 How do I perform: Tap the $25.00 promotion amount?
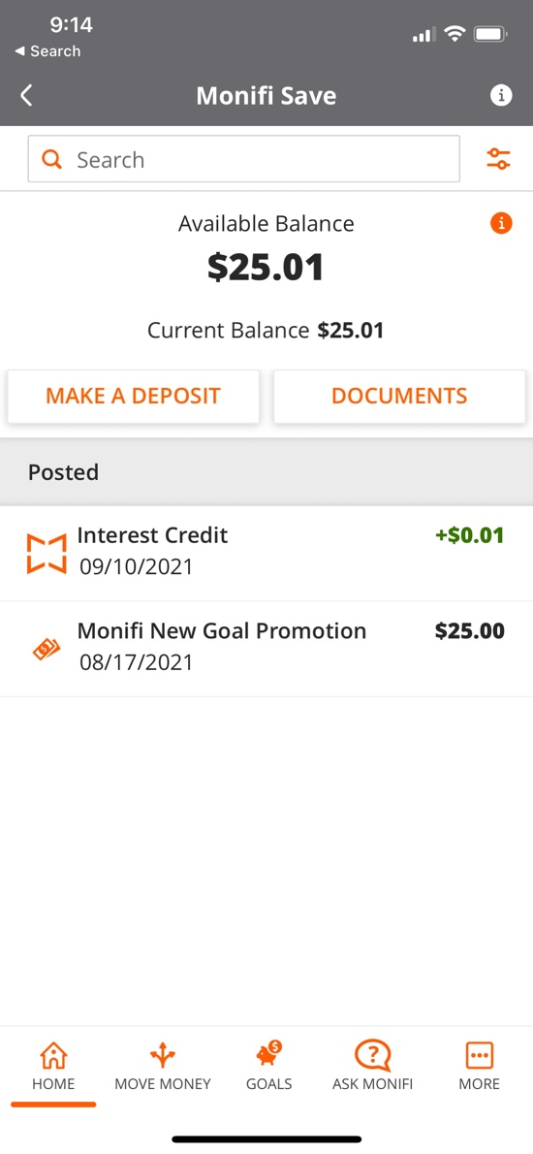[x=470, y=630]
